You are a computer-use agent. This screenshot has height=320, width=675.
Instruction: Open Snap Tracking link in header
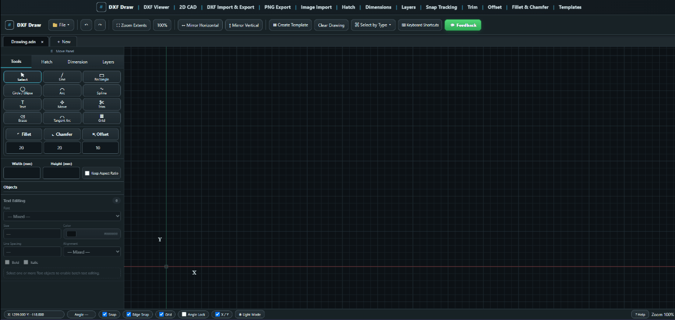[442, 7]
